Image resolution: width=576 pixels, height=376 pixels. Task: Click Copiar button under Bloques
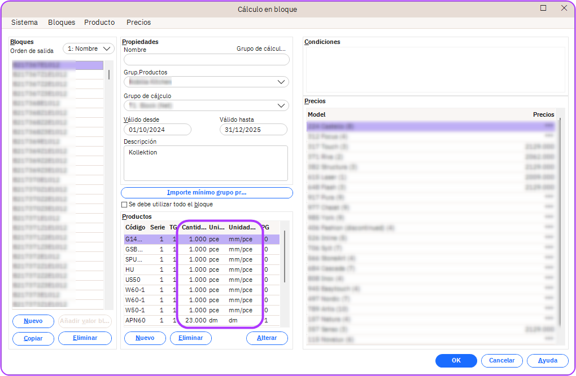tap(33, 338)
